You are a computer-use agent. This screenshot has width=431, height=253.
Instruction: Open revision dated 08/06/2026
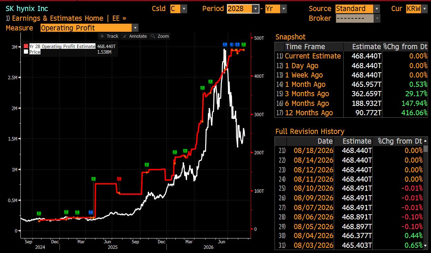(x=349, y=217)
